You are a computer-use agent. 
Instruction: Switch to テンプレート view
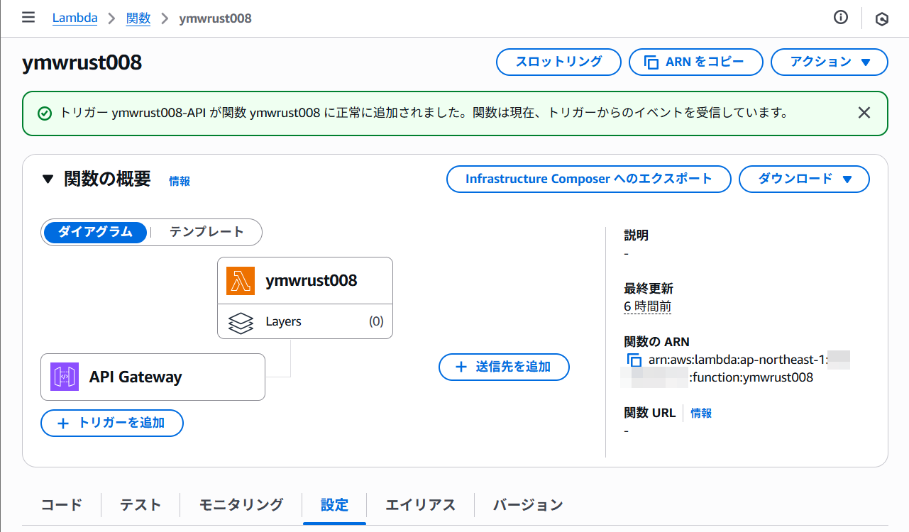(206, 232)
